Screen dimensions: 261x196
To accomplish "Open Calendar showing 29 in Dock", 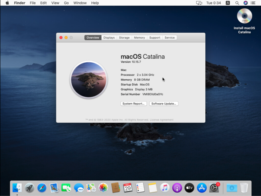I will [x=128, y=188].
